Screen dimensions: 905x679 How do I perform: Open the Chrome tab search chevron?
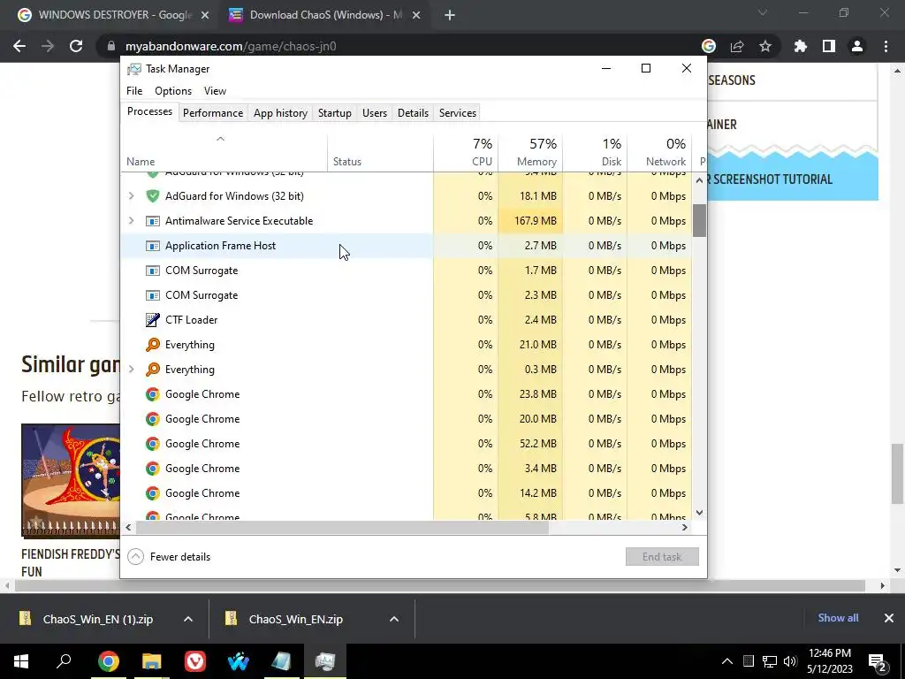pos(763,13)
